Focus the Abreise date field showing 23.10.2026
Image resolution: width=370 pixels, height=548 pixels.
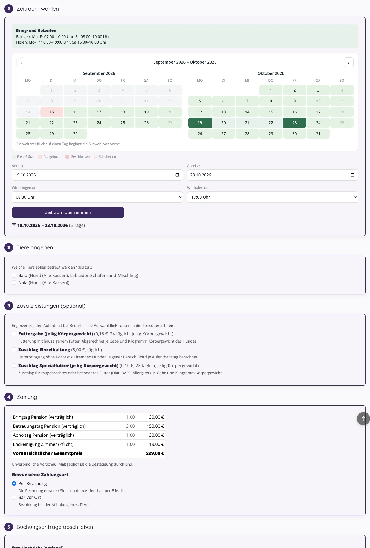coord(273,175)
